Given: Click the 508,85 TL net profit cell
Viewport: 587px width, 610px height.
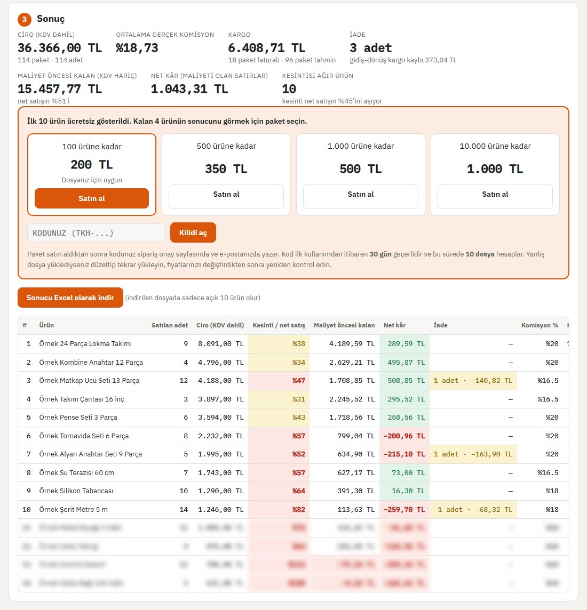Looking at the screenshot, I should (404, 381).
